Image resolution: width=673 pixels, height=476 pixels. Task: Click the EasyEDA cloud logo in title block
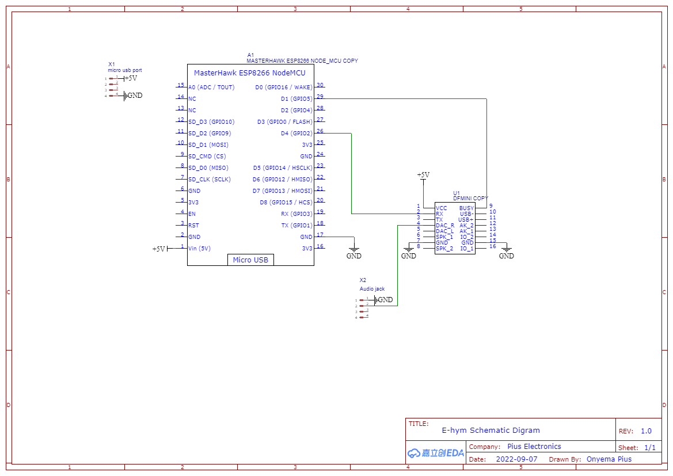pos(435,453)
